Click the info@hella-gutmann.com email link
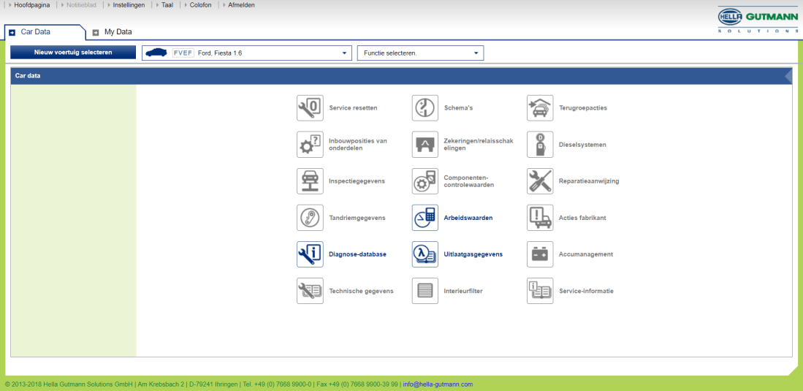The image size is (803, 391). [x=438, y=384]
